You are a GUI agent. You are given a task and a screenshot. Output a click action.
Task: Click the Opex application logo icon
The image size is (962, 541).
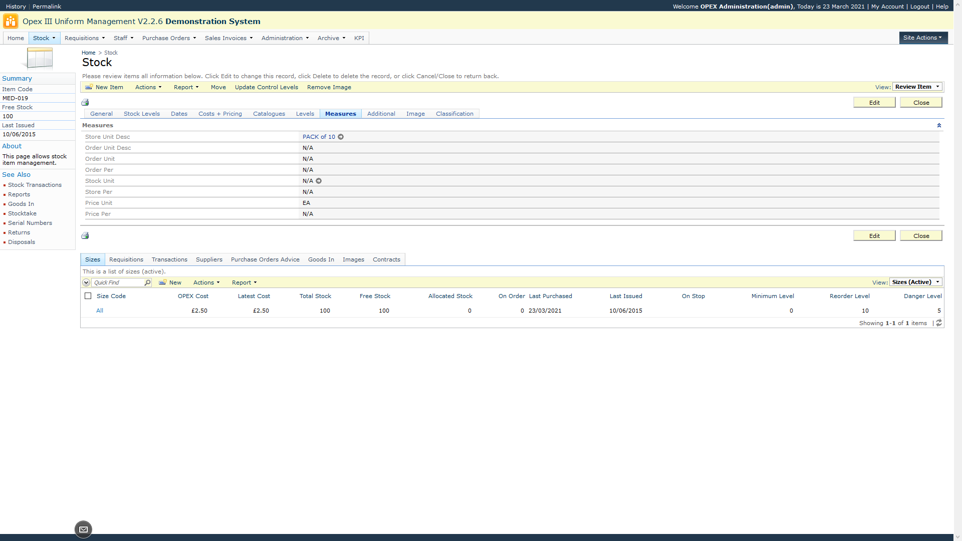[x=11, y=22]
